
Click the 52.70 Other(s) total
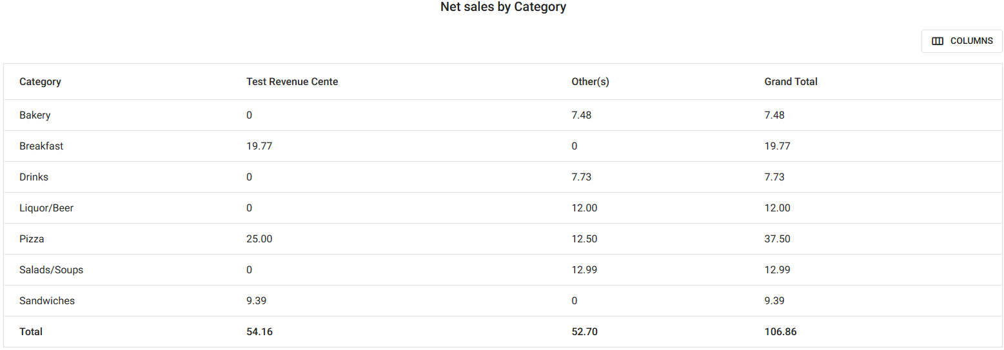click(x=584, y=332)
